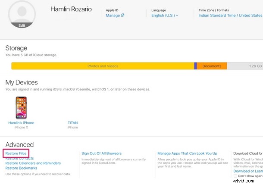263x185 pixels.
Task: Tick the Don't show again checkbox
Action: (x=235, y=176)
